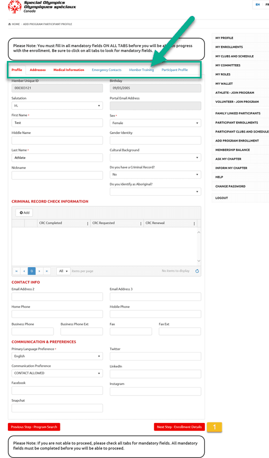Open Primary Language Preference dropdown
269x458 pixels.
coord(57,356)
